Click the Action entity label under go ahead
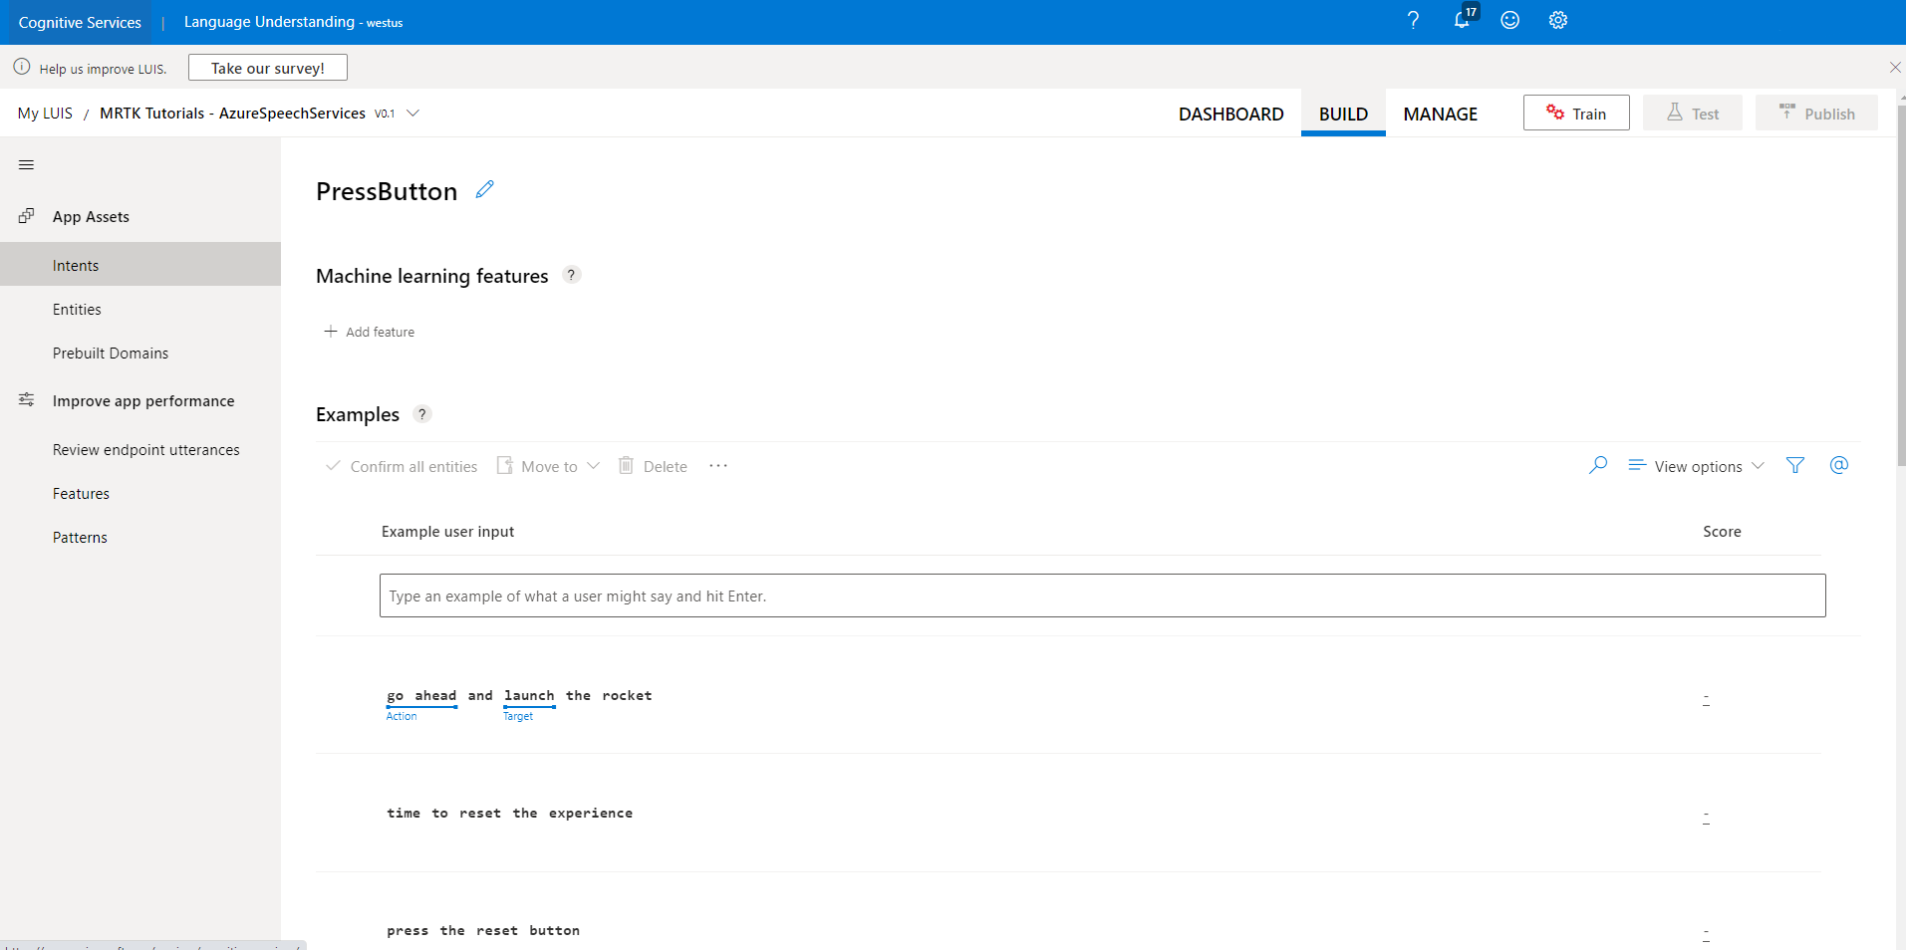Screen dimensions: 1906x950 pyautogui.click(x=402, y=716)
